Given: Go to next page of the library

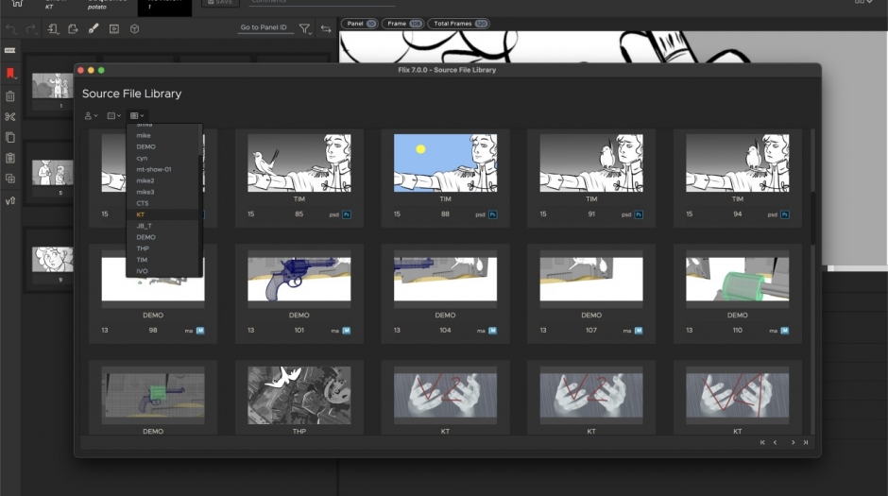Looking at the screenshot, I should click(793, 443).
